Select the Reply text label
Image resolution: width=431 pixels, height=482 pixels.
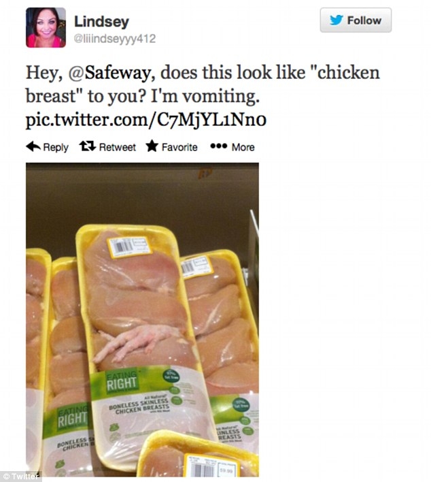click(56, 147)
